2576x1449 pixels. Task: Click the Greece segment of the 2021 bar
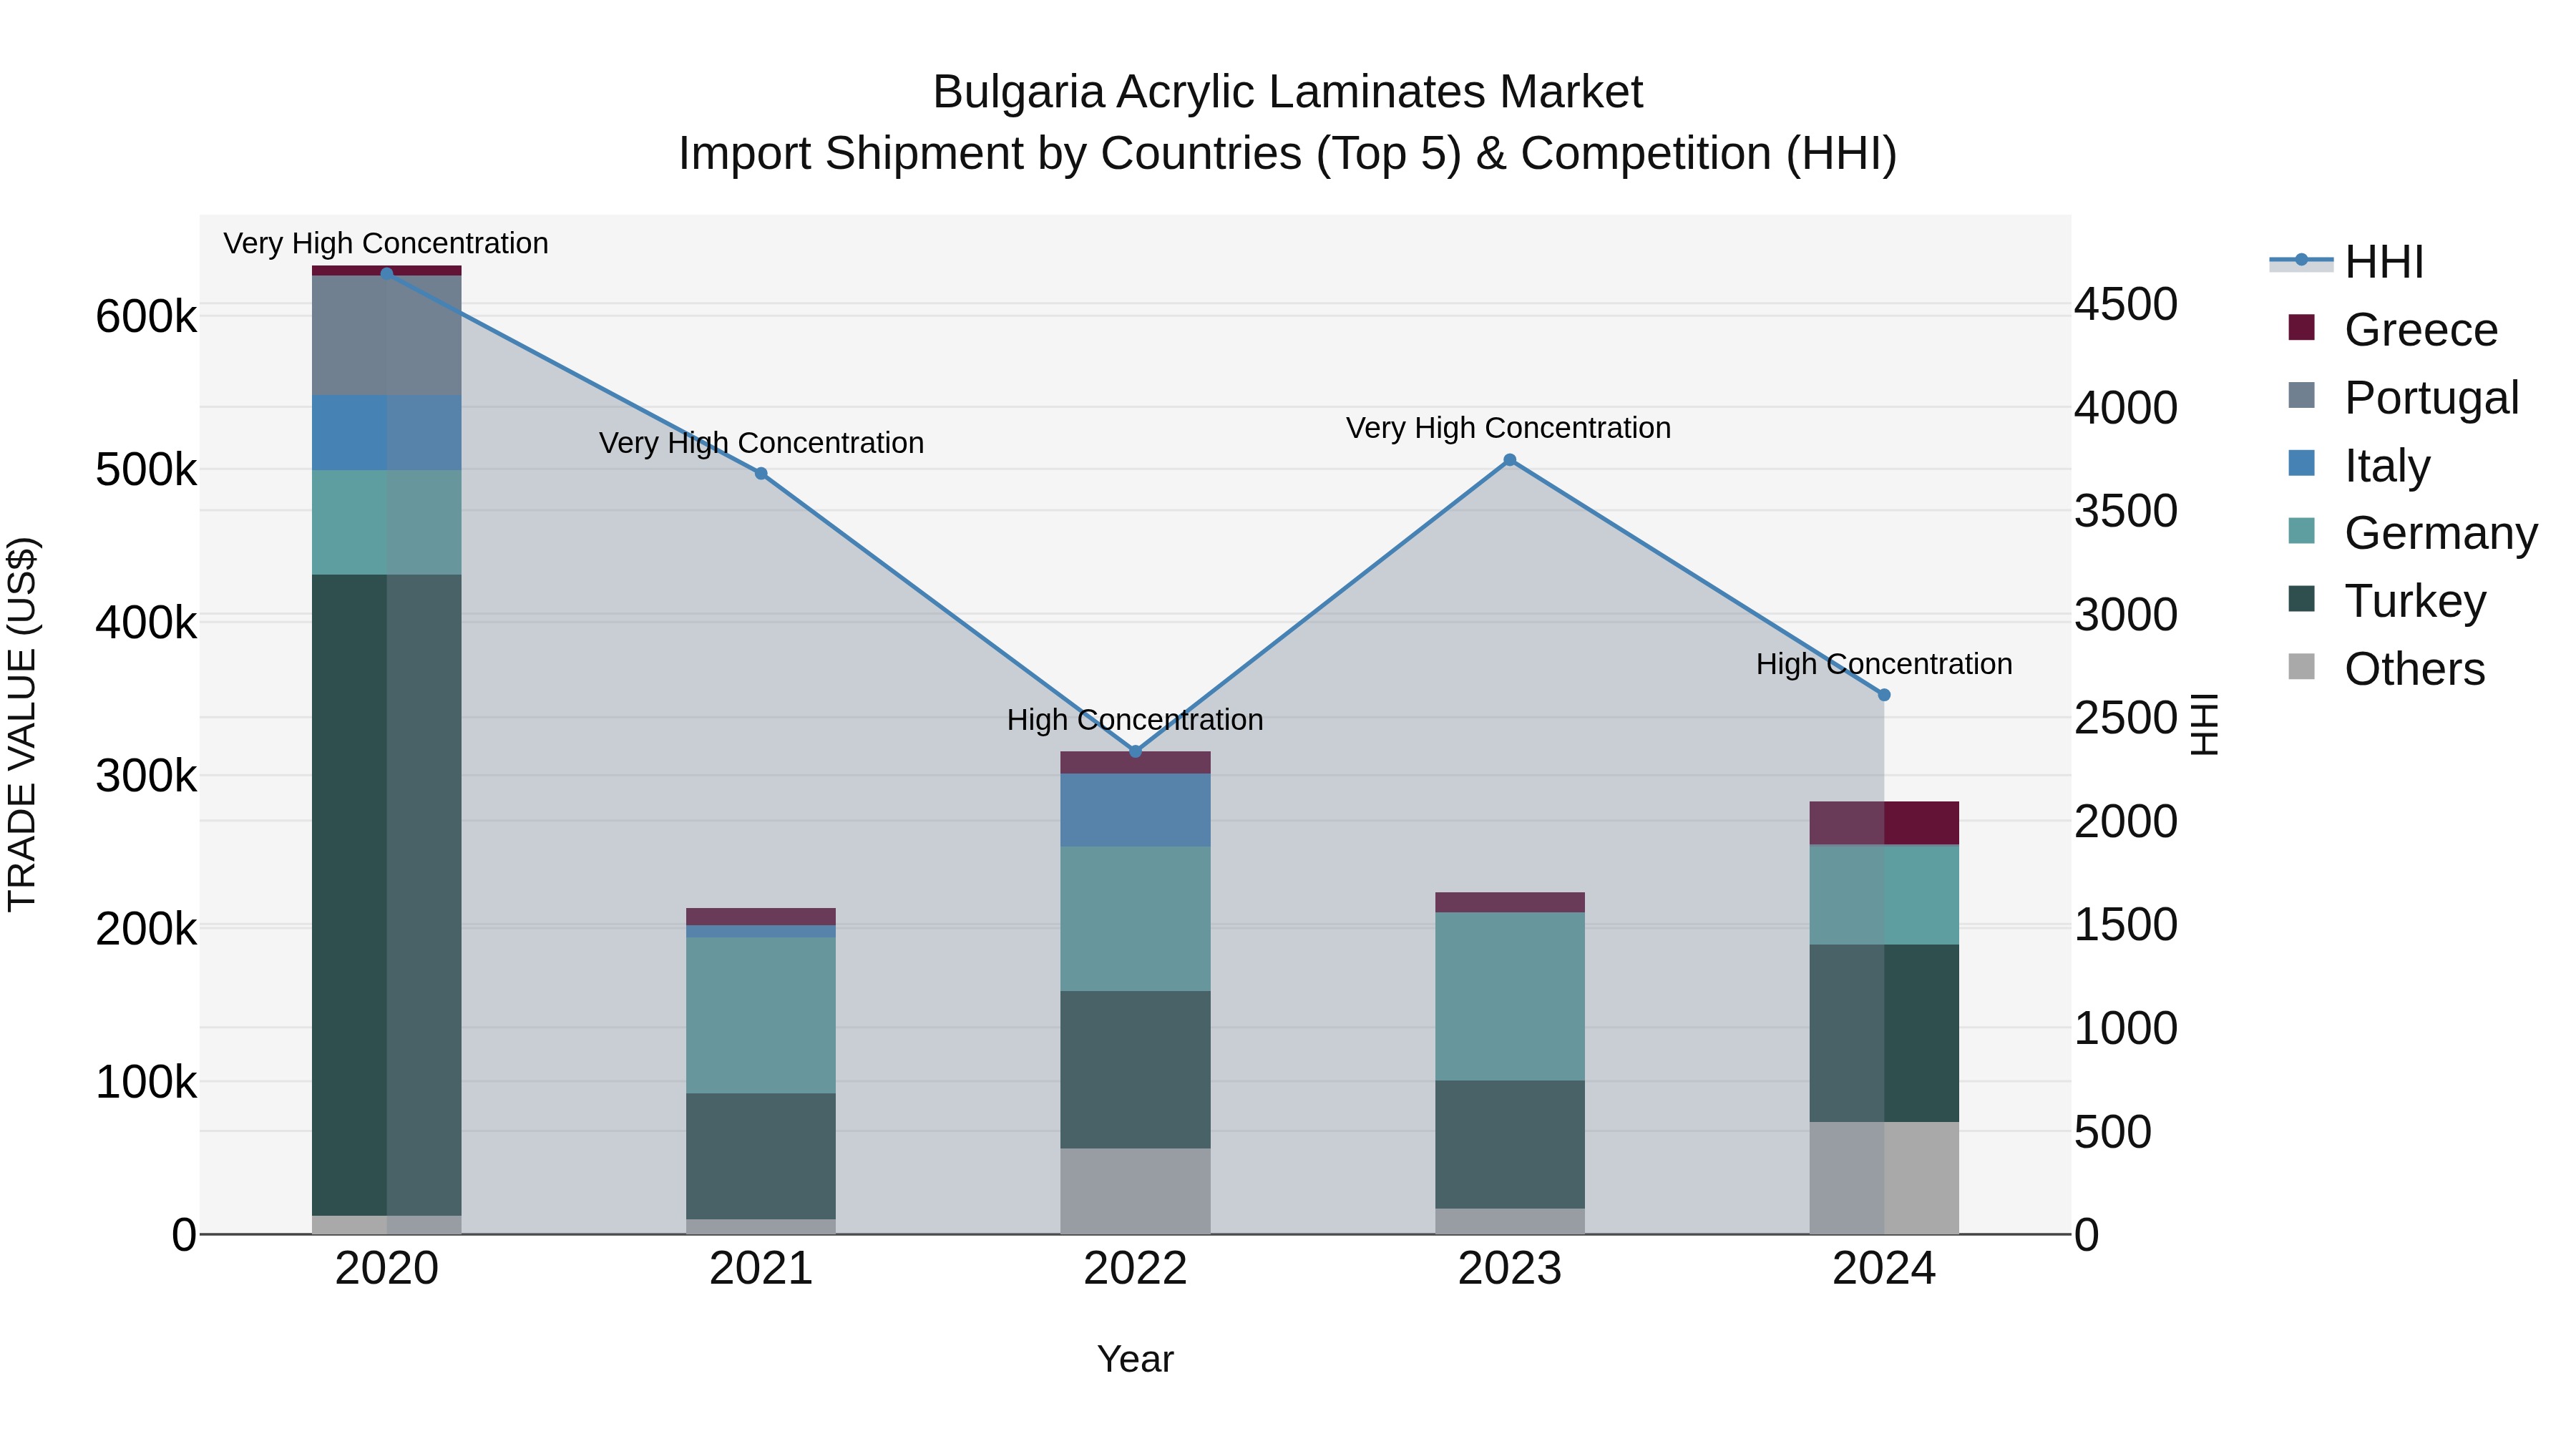pos(761,917)
